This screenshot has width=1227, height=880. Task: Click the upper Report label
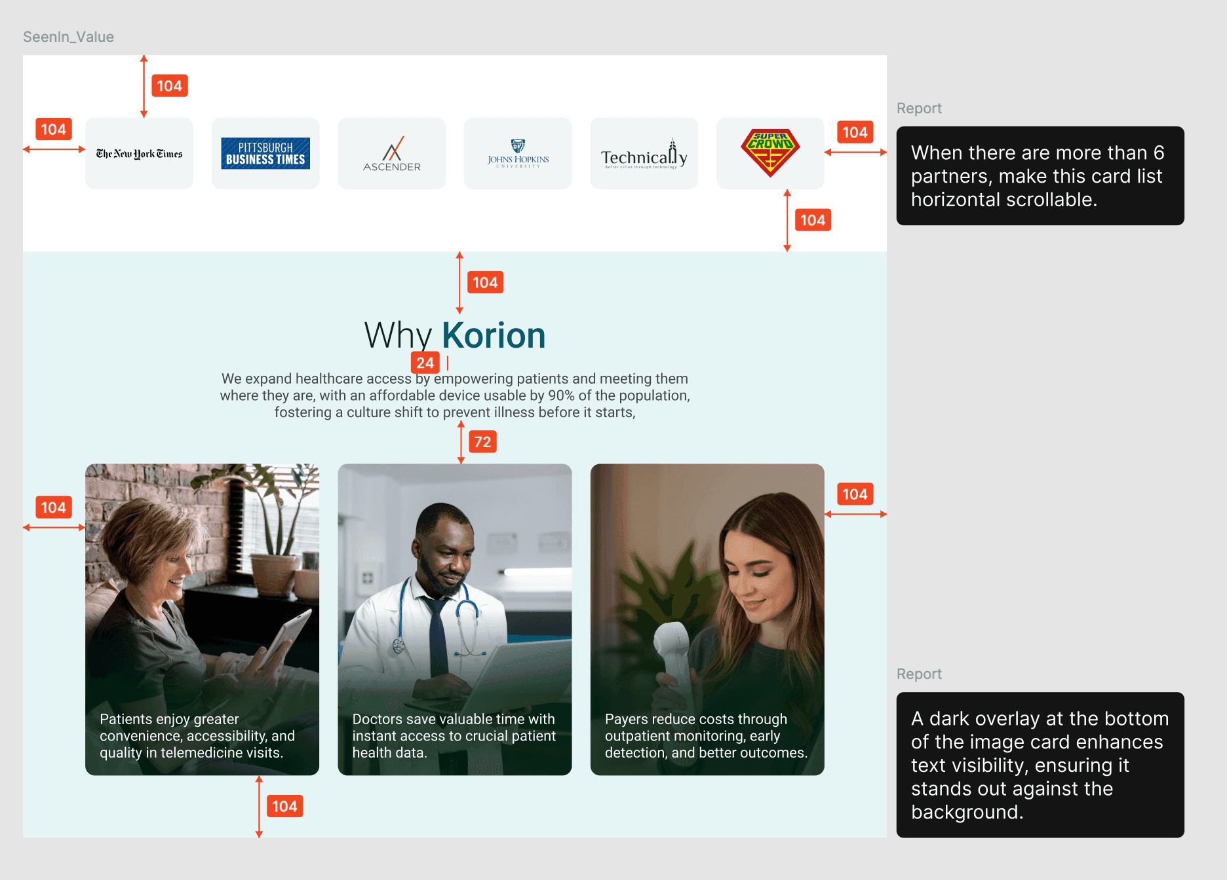pos(919,107)
